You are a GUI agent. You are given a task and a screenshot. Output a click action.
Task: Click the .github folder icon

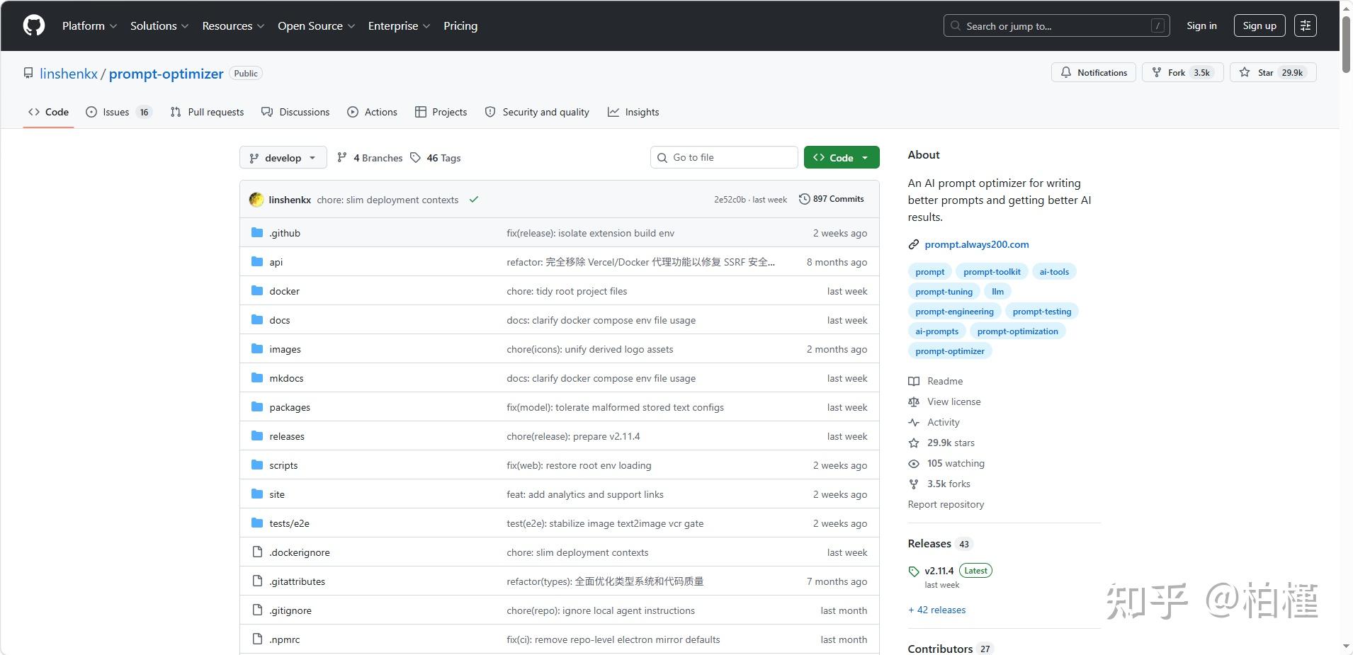(x=257, y=233)
